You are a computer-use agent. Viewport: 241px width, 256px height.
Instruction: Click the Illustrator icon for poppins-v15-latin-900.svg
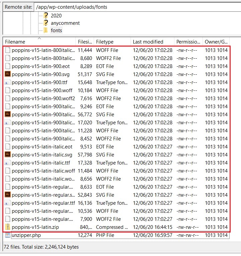[x=8, y=74]
